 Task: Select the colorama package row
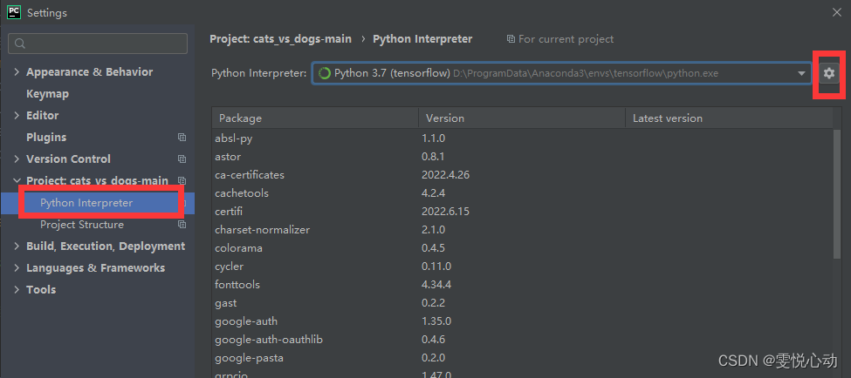click(x=522, y=248)
